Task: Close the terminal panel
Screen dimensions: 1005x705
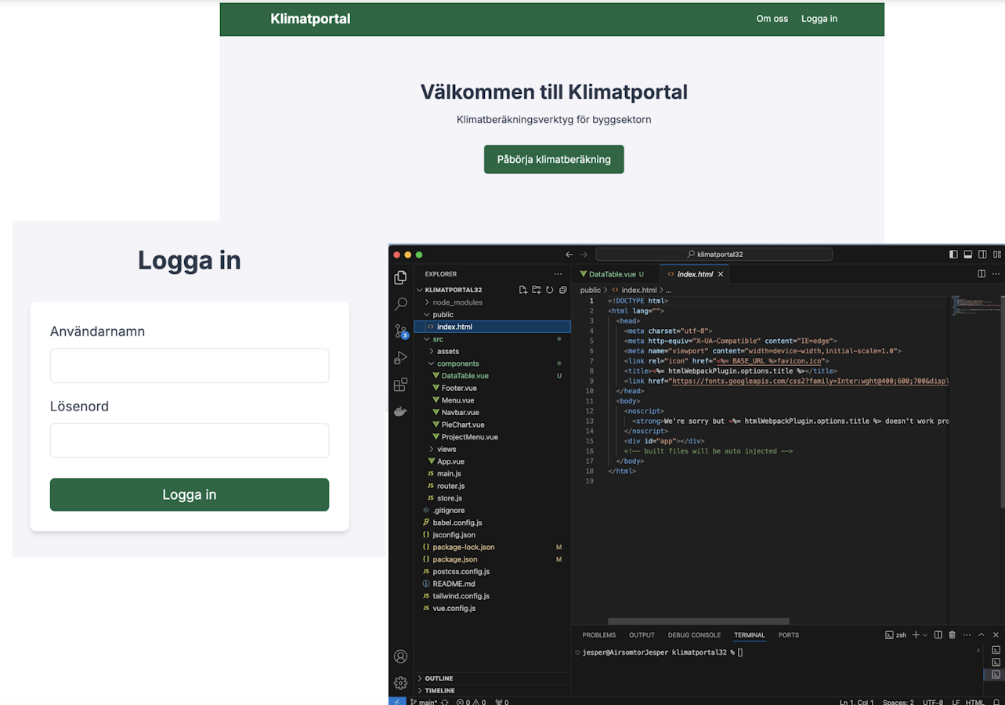Action: tap(996, 634)
